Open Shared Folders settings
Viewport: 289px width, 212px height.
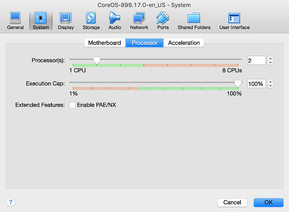[x=194, y=20]
